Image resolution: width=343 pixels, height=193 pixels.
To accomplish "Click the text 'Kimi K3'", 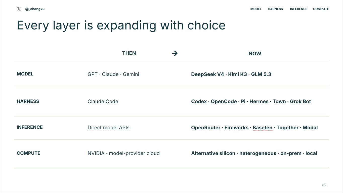I will (237, 74).
